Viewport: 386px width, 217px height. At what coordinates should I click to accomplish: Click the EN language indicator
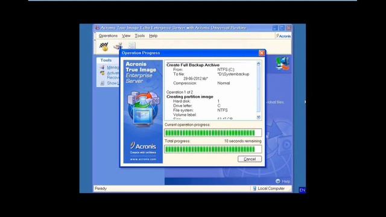click(302, 190)
